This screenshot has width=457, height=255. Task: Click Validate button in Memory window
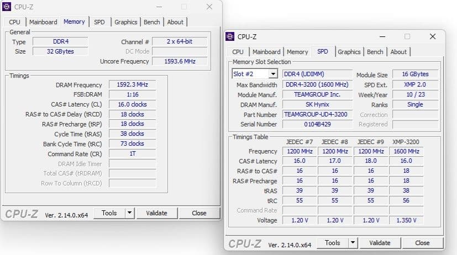click(x=156, y=213)
